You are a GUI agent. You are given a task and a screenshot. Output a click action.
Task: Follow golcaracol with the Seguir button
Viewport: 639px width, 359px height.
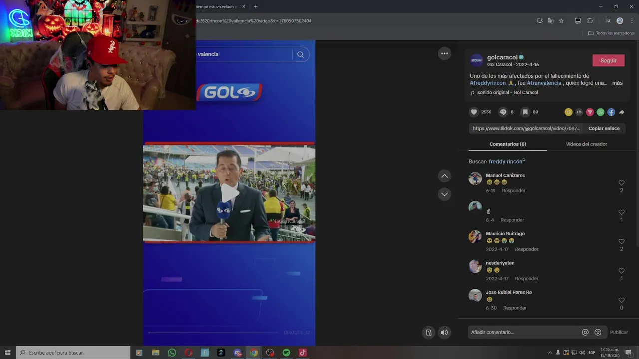pos(608,60)
